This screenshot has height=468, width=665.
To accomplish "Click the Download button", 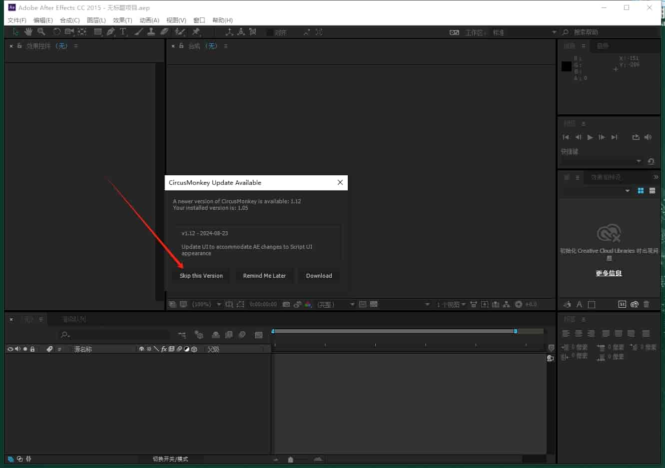I will pos(319,276).
